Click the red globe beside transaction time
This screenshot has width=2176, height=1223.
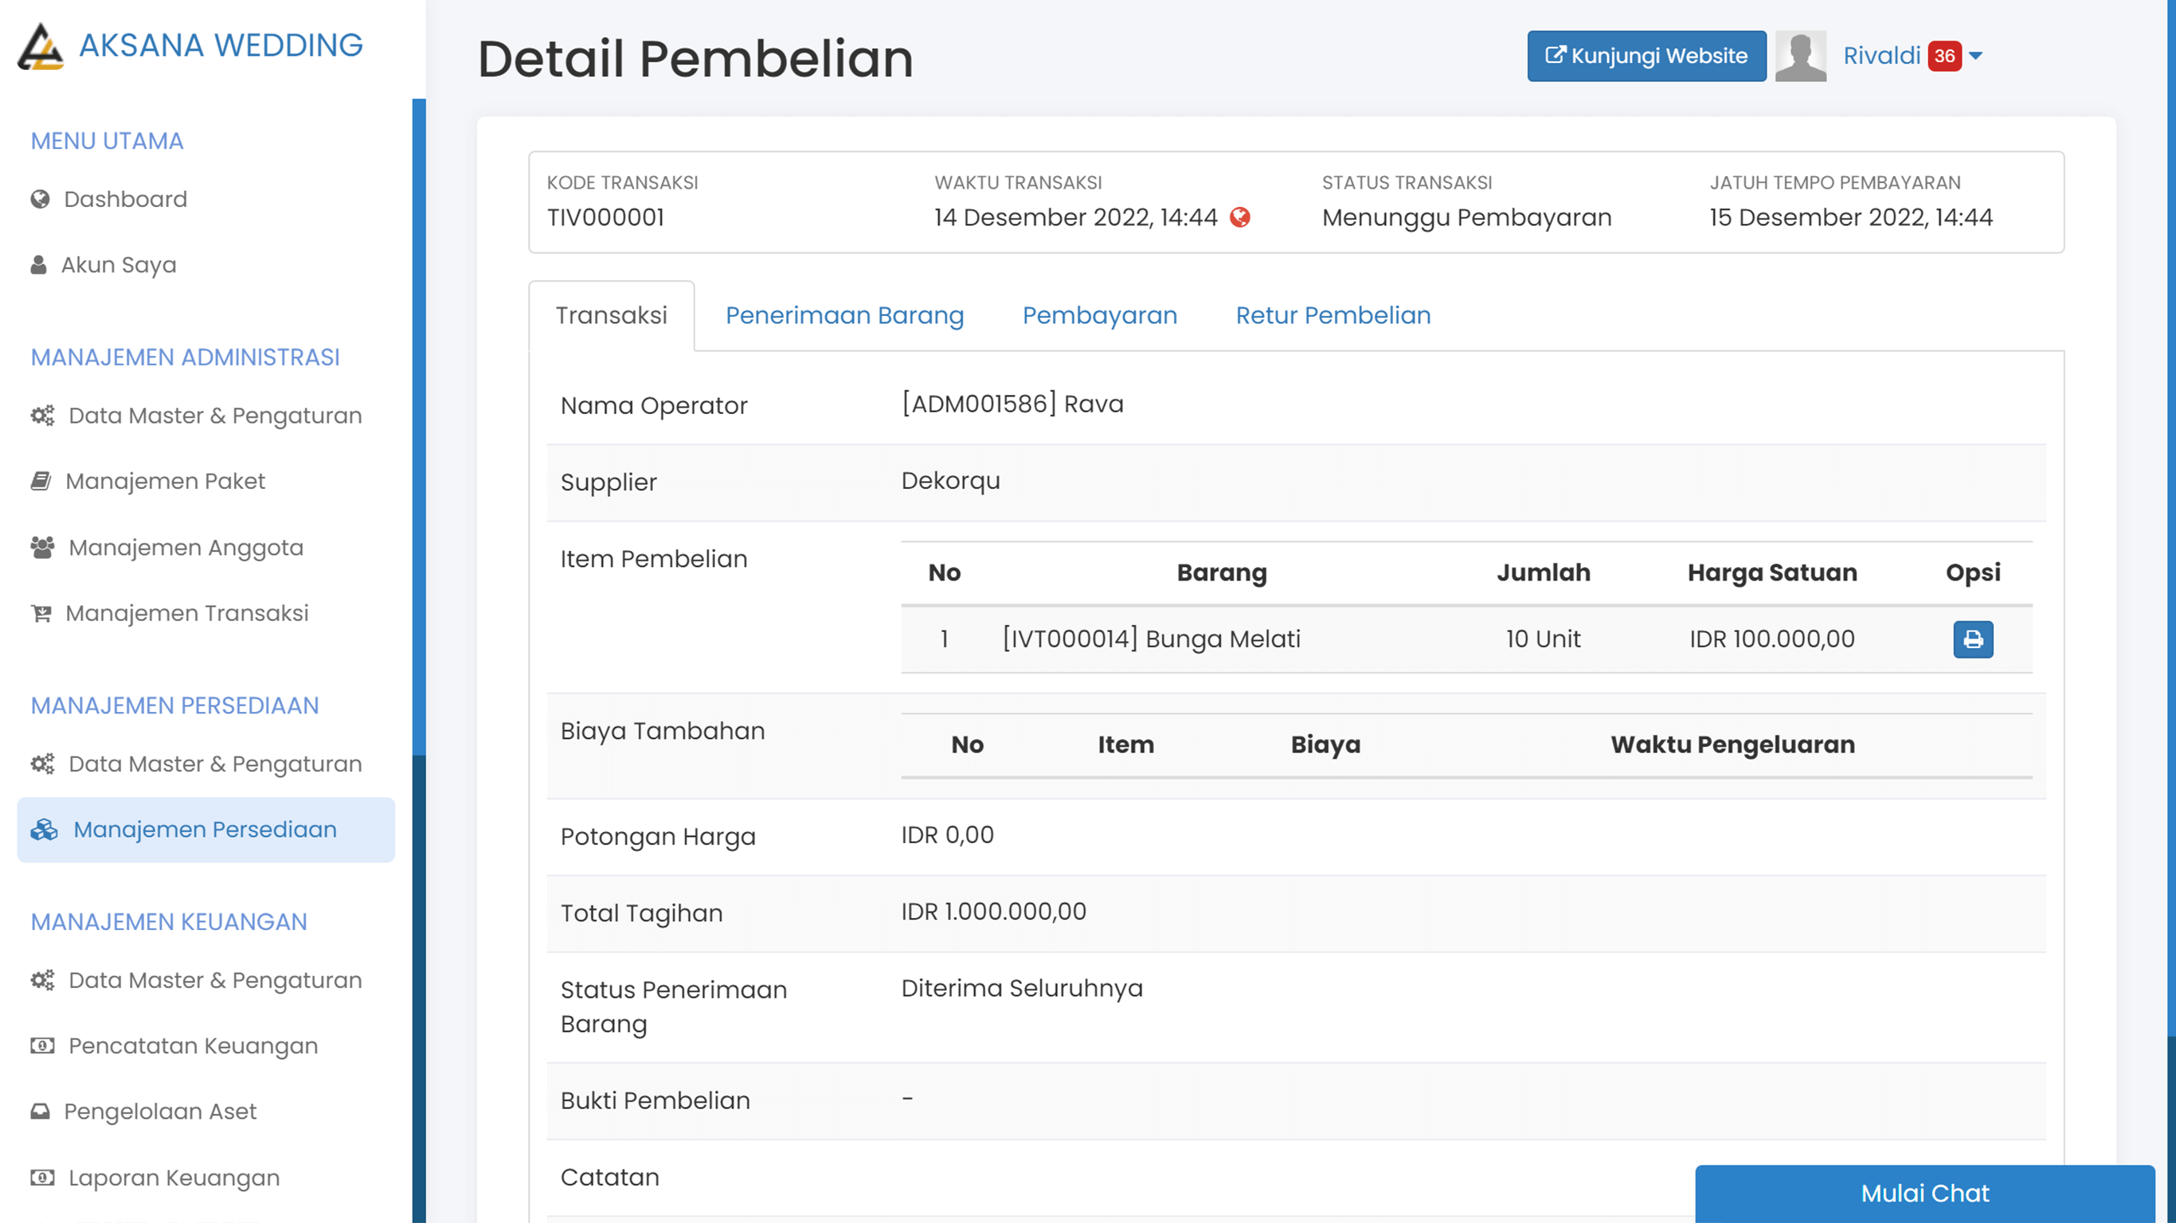[x=1238, y=217]
